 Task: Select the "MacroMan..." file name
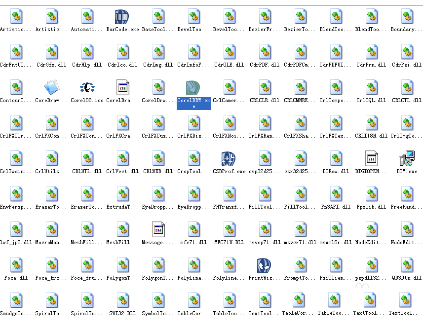pyautogui.click(x=51, y=243)
